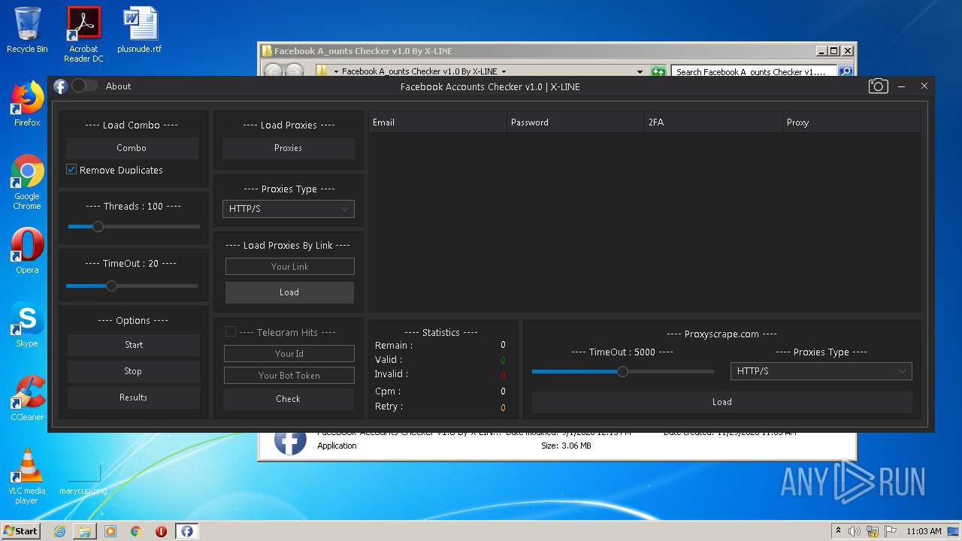
Task: Click the TimeOut 20 slider handle
Action: click(111, 286)
